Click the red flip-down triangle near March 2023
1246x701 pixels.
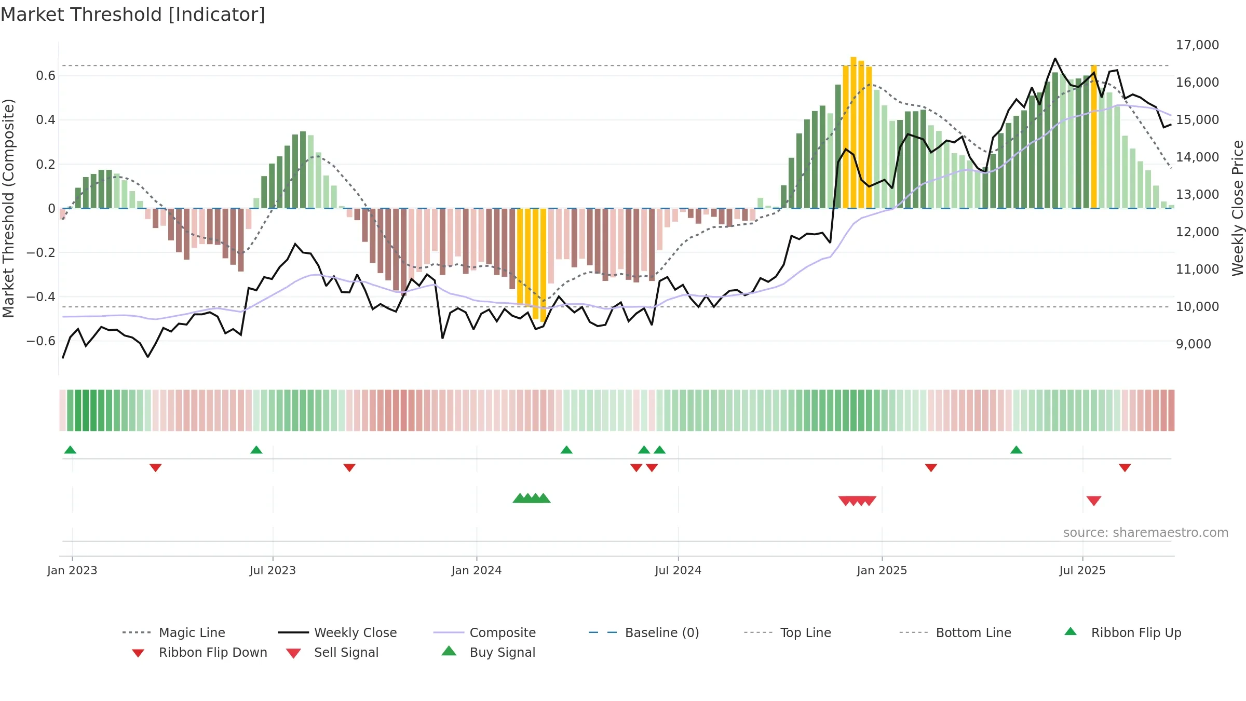155,468
